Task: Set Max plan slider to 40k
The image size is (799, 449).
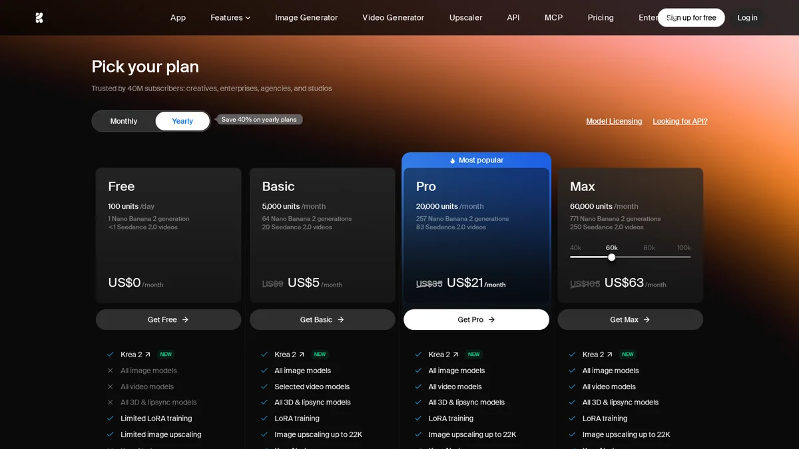Action: coord(575,248)
